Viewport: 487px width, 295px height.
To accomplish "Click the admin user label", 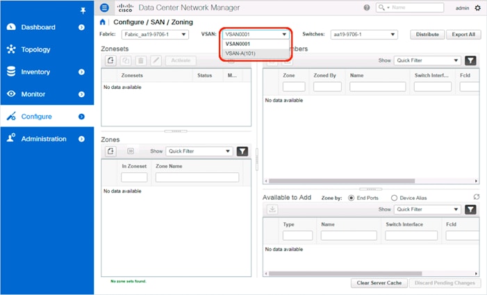I will point(462,8).
